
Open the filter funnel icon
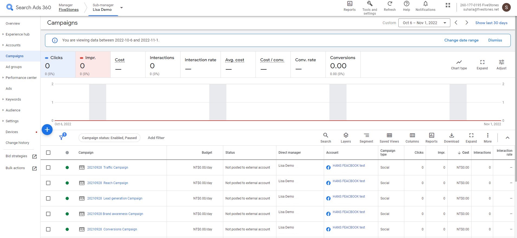62,137
